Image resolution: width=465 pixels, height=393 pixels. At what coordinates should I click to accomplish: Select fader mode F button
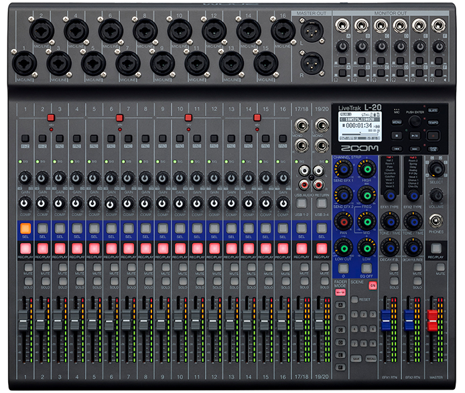pyautogui.click(x=340, y=367)
